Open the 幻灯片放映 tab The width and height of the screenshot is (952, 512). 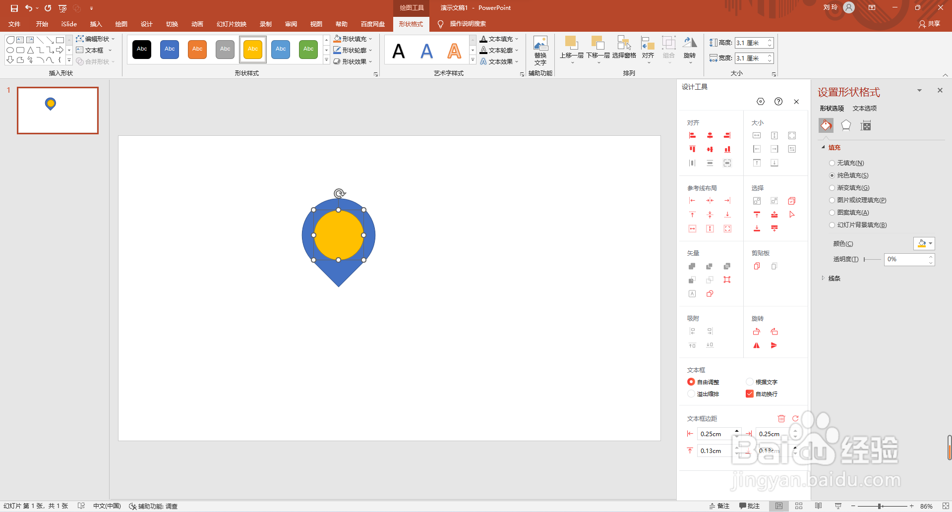click(232, 24)
